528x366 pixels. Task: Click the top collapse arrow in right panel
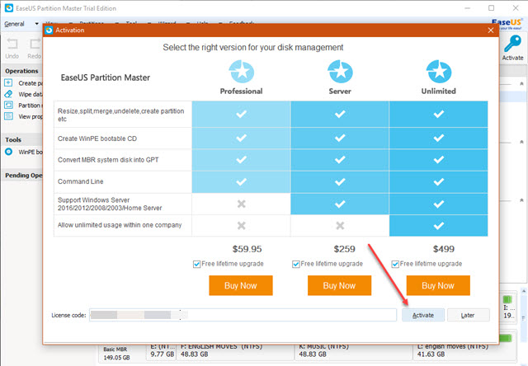521,84
